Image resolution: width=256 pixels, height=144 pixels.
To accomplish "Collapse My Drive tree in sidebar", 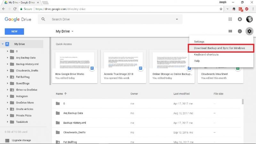I will tap(3, 44).
